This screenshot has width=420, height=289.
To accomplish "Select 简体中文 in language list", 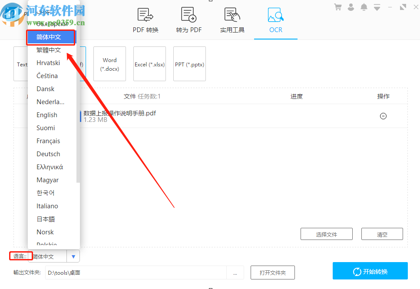I will 52,37.
